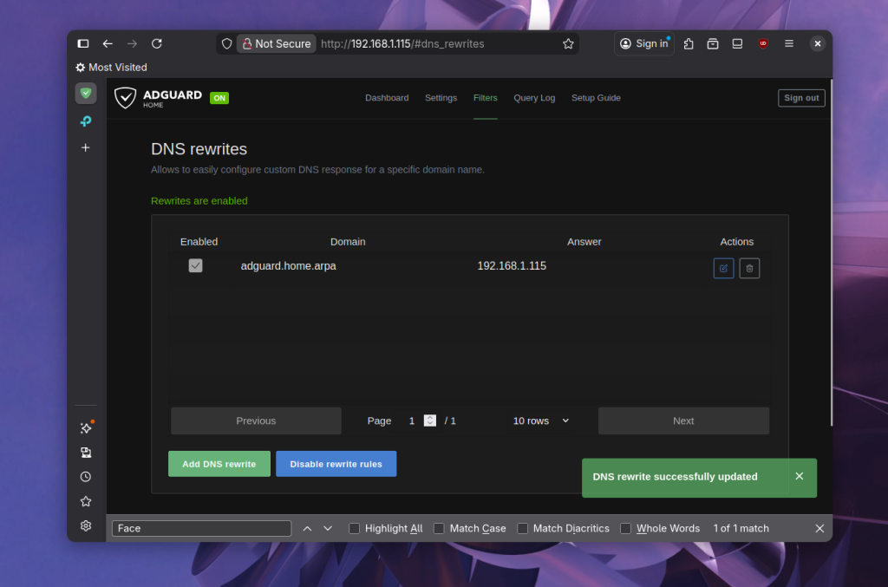Dismiss the DNS rewrite updated notification
The width and height of the screenshot is (888, 587).
point(799,476)
